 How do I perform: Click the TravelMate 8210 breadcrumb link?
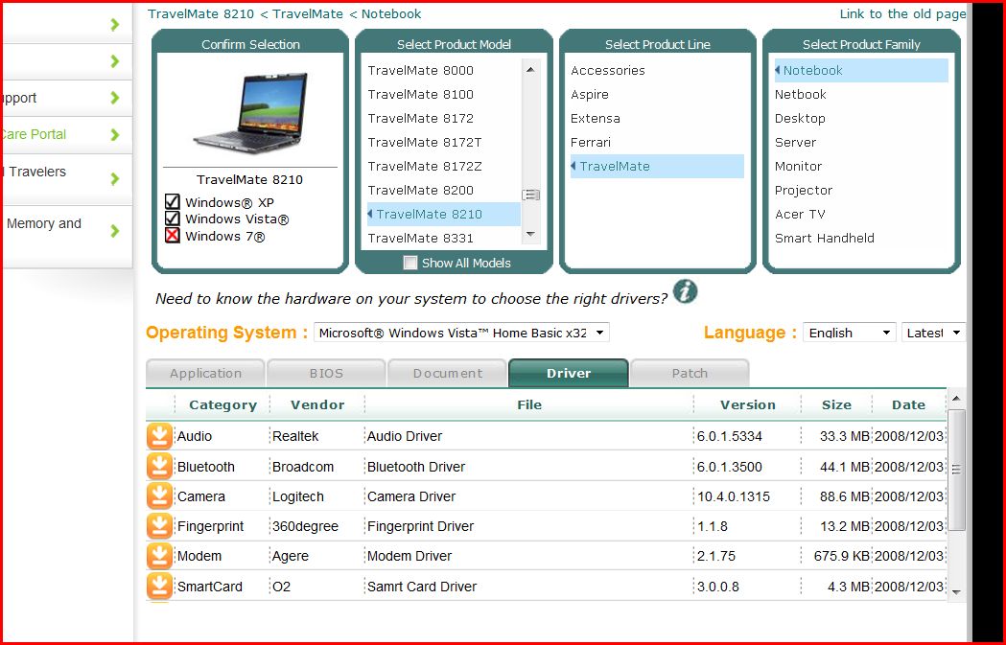coord(200,14)
